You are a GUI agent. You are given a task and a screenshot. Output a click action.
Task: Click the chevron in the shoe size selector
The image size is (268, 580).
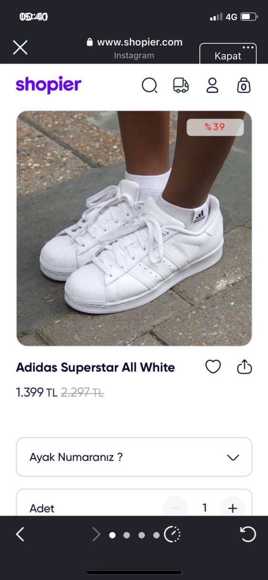point(233,458)
